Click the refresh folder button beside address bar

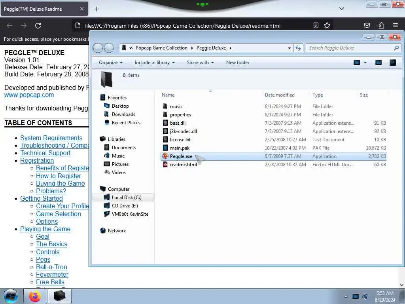coord(298,48)
